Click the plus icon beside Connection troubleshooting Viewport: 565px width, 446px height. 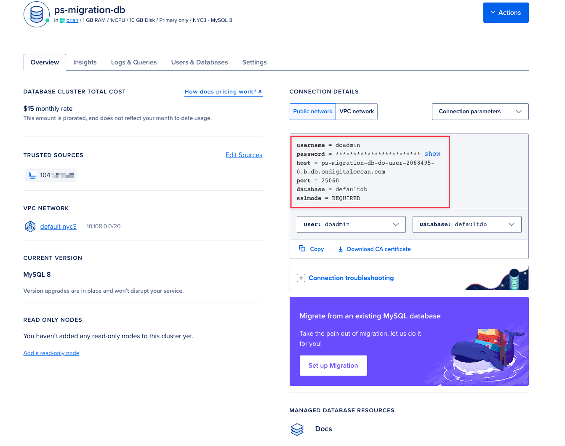(301, 278)
